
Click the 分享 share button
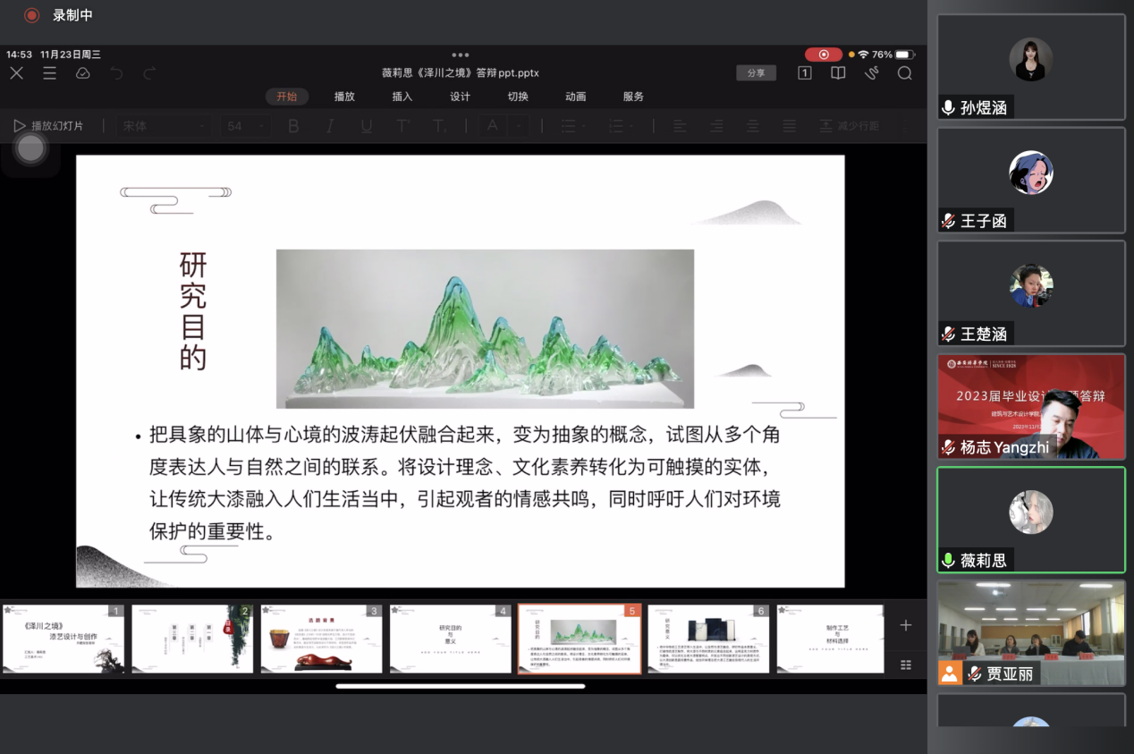756,73
